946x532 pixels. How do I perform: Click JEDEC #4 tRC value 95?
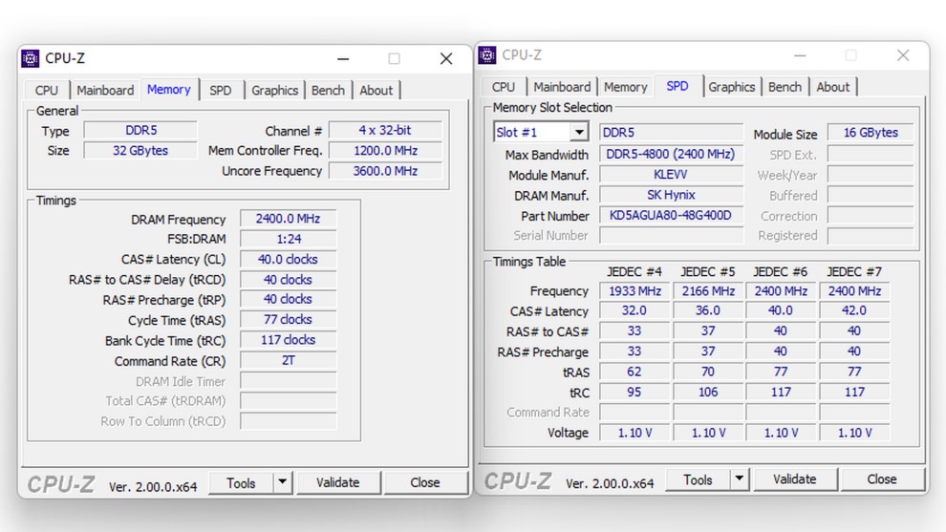click(634, 393)
